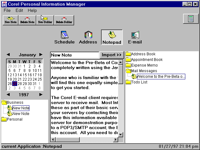Select day 10 on the calendar

coord(34,71)
